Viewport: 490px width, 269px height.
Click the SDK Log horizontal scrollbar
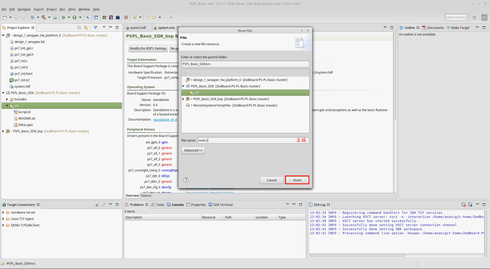[x=358, y=255]
